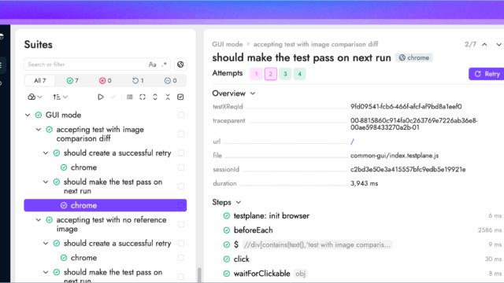
Task: Check accepting test with no reference image checkbox
Action: [181, 224]
